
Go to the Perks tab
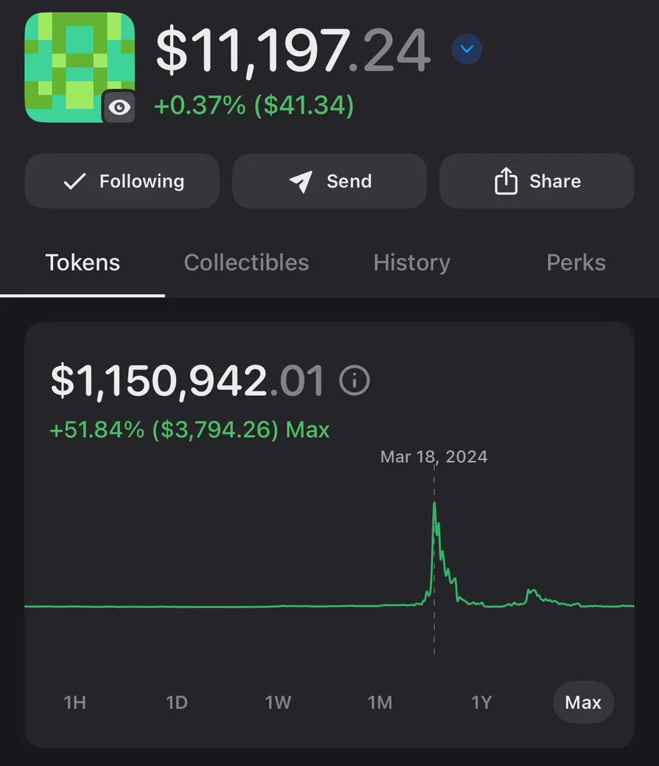[x=576, y=262]
